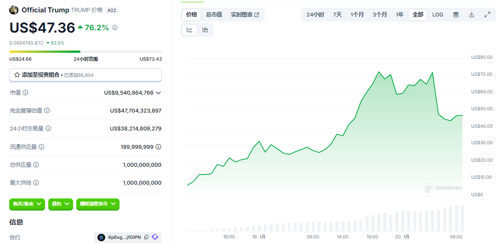
Task: Click 添加至投资组合 button
Action: click(x=86, y=74)
